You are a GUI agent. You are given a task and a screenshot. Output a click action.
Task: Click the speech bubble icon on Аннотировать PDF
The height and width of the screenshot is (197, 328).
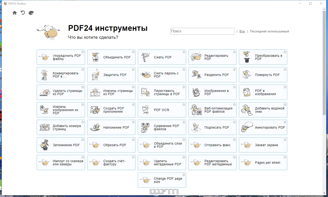tap(247, 127)
